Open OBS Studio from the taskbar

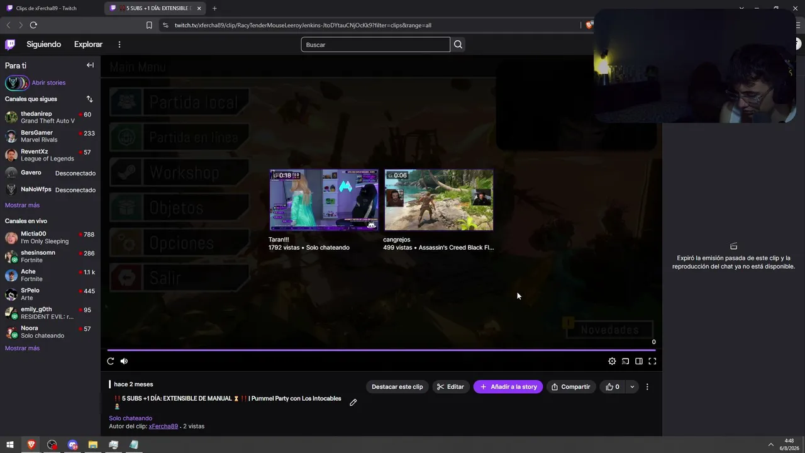52,445
